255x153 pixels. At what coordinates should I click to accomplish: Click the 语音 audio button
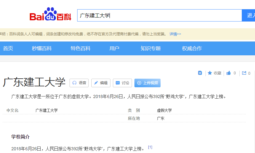(79, 83)
